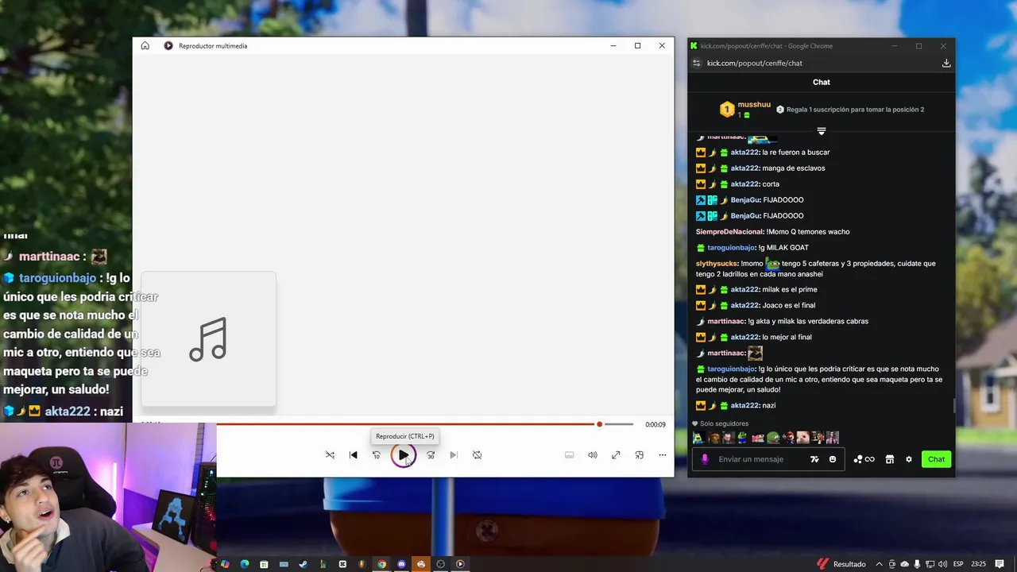
Task: Open the volume control speaker icon
Action: click(593, 455)
